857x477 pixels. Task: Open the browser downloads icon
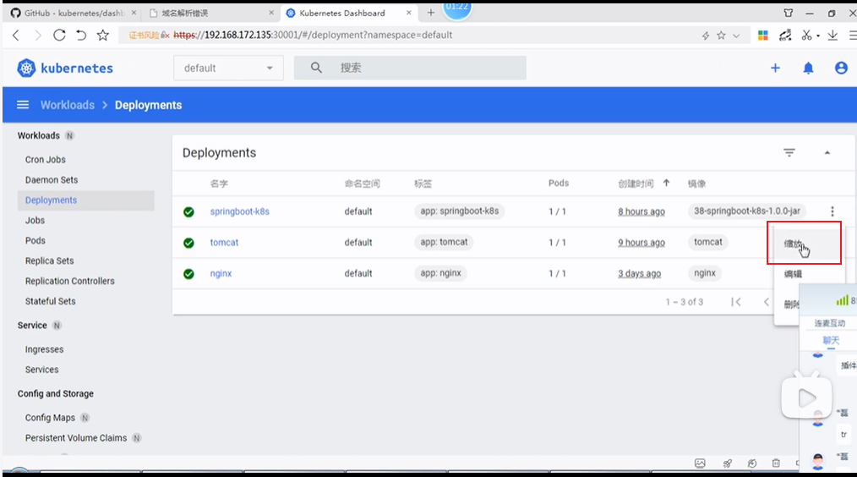click(x=832, y=36)
